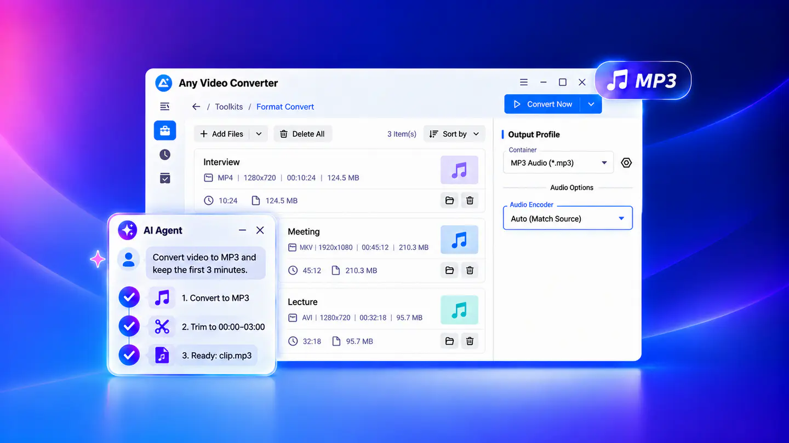
Task: Open the History clock sidebar icon
Action: click(x=165, y=155)
